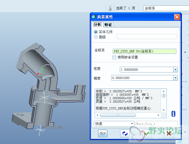Viewport: 189px width, 144px height.
Task: Click the 体积 result line
Action: tap(119, 91)
